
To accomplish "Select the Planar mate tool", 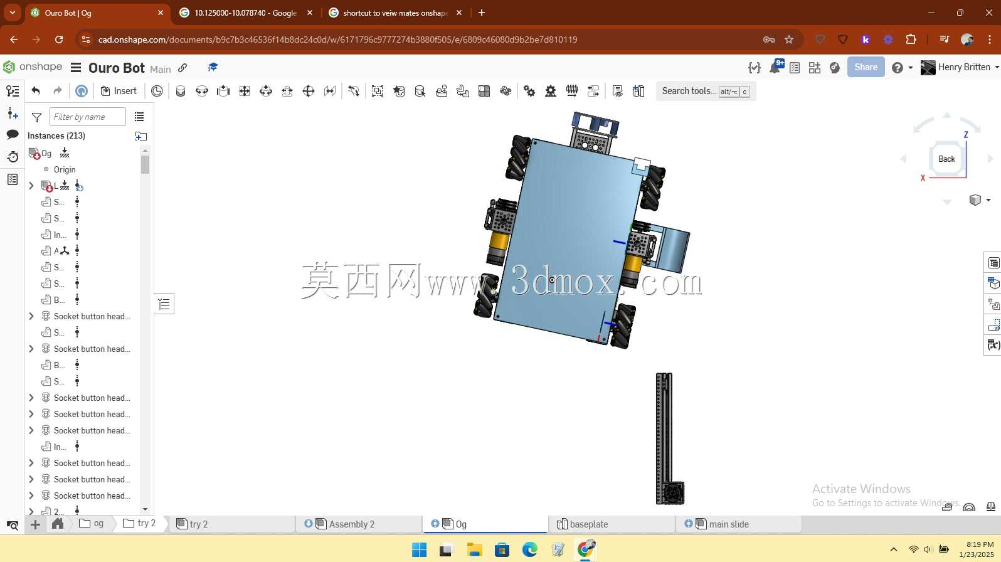I will point(245,91).
